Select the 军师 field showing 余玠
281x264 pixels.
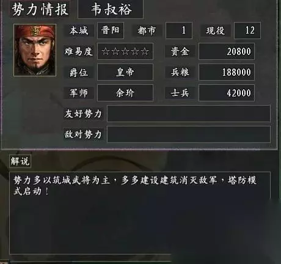[x=125, y=93]
